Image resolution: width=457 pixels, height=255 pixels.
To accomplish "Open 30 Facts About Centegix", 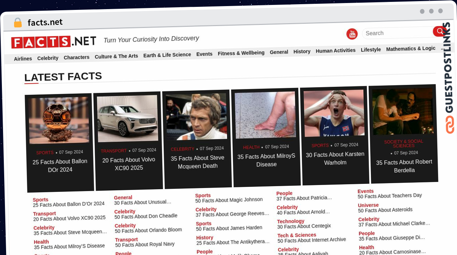I will pos(304,226).
